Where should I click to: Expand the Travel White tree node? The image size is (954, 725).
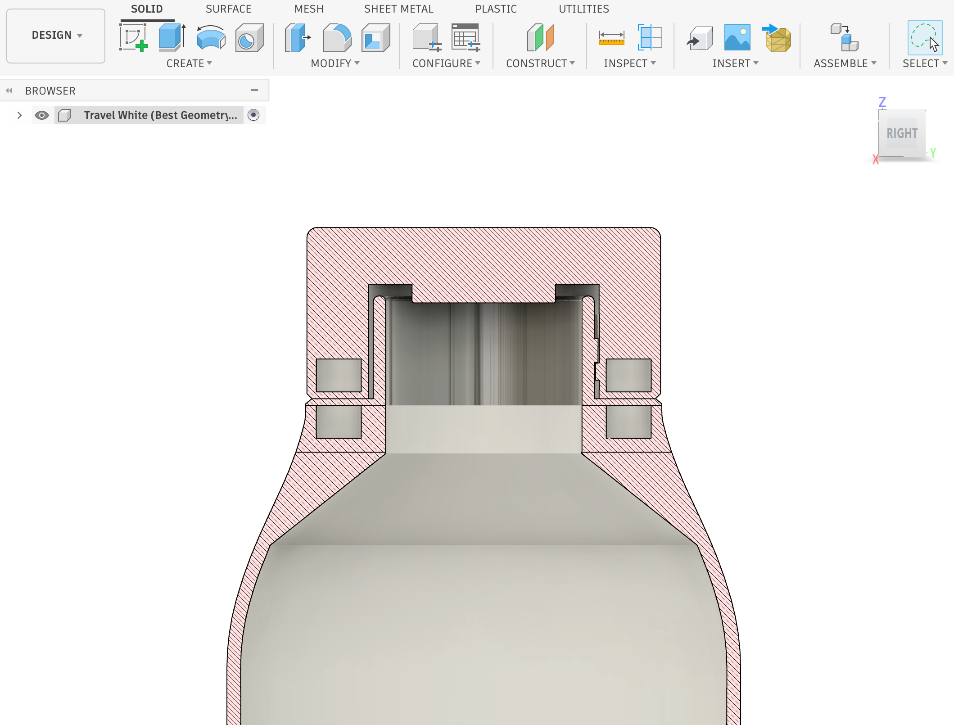pos(19,115)
